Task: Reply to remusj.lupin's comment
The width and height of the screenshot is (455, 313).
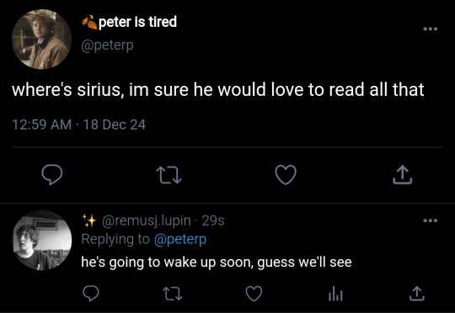Action: pyautogui.click(x=91, y=294)
